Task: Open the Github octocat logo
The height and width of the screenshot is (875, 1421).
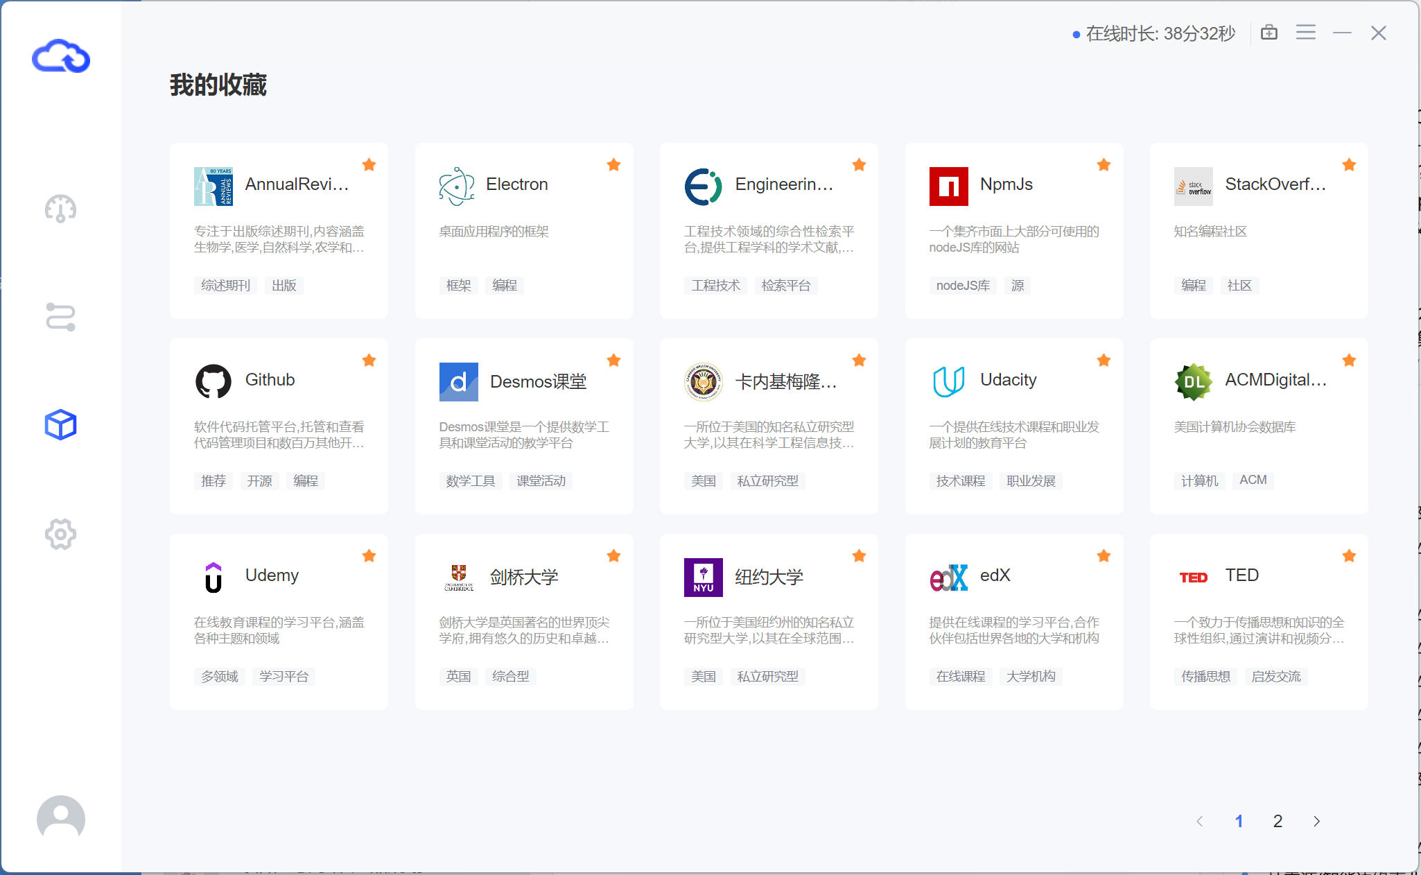Action: click(213, 381)
